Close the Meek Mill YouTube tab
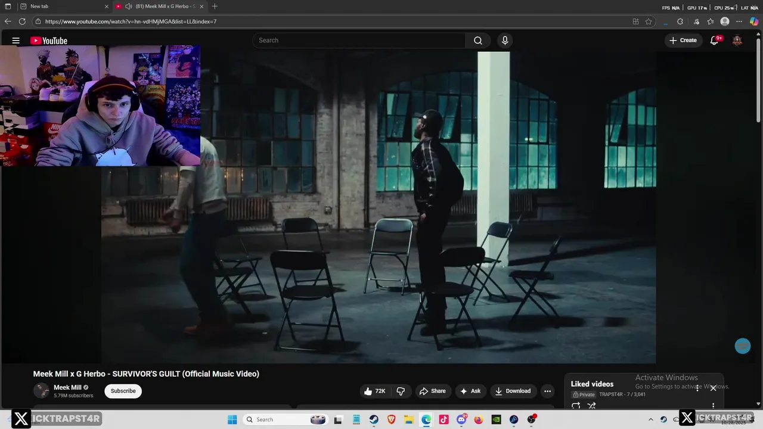The height and width of the screenshot is (429, 763). [201, 6]
